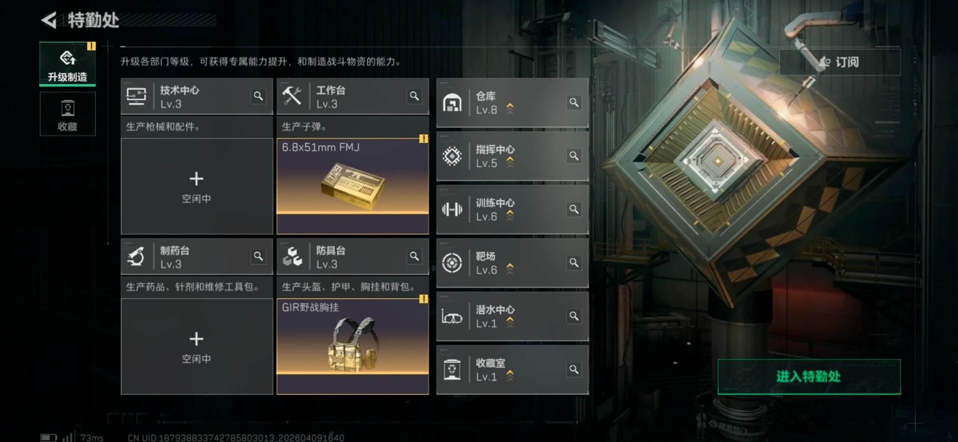Click upgrade arrow next to 收藏室 Lv.1
The height and width of the screenshot is (442, 958).
pos(510,376)
